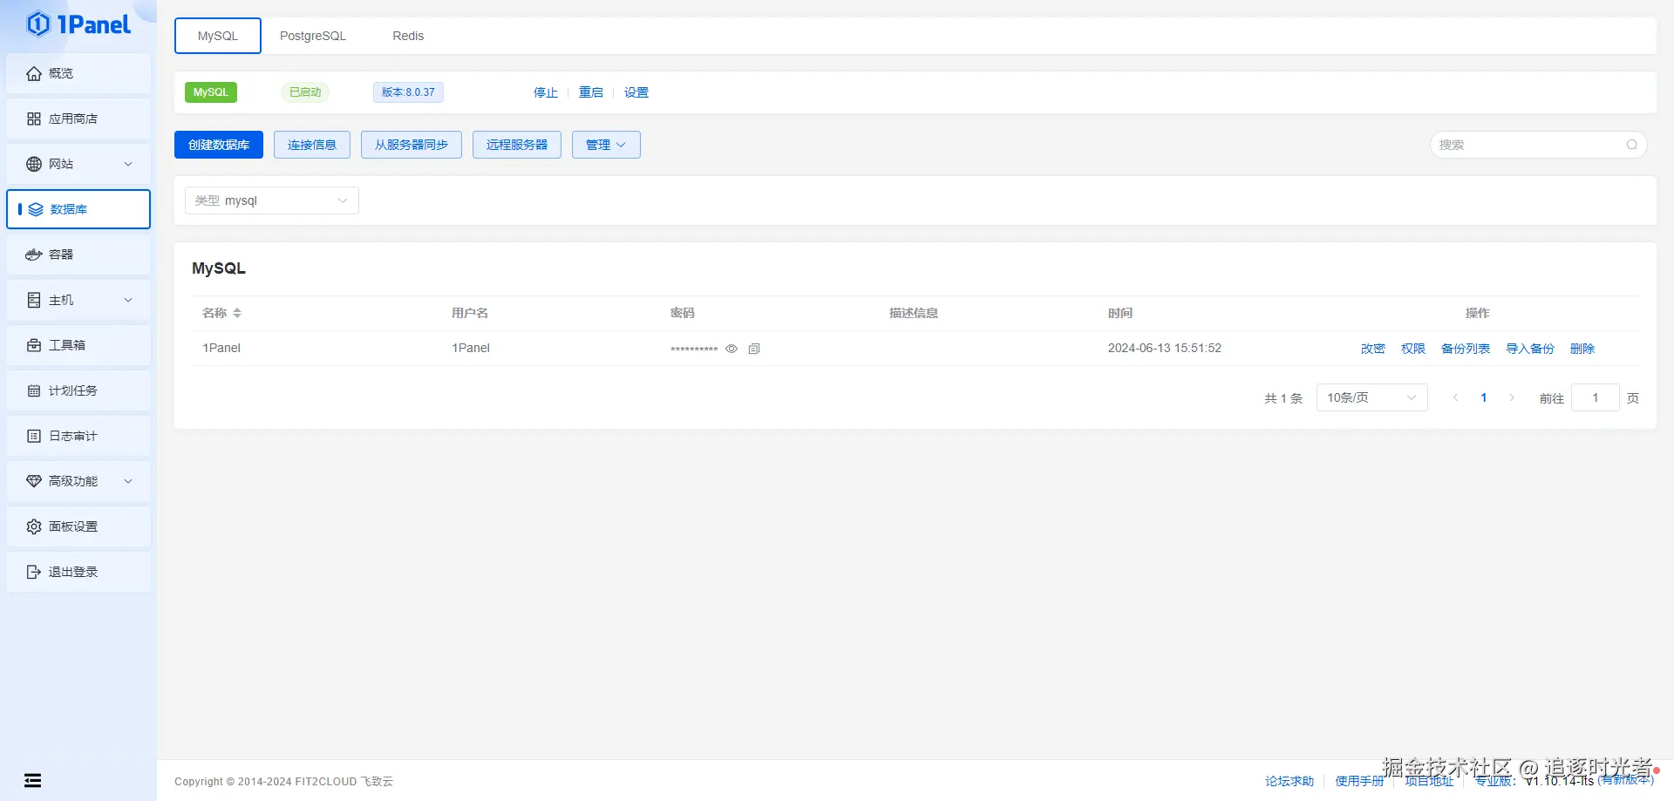Click the 版本:8.0.37 version tag
The width and height of the screenshot is (1674, 801).
[x=408, y=92]
